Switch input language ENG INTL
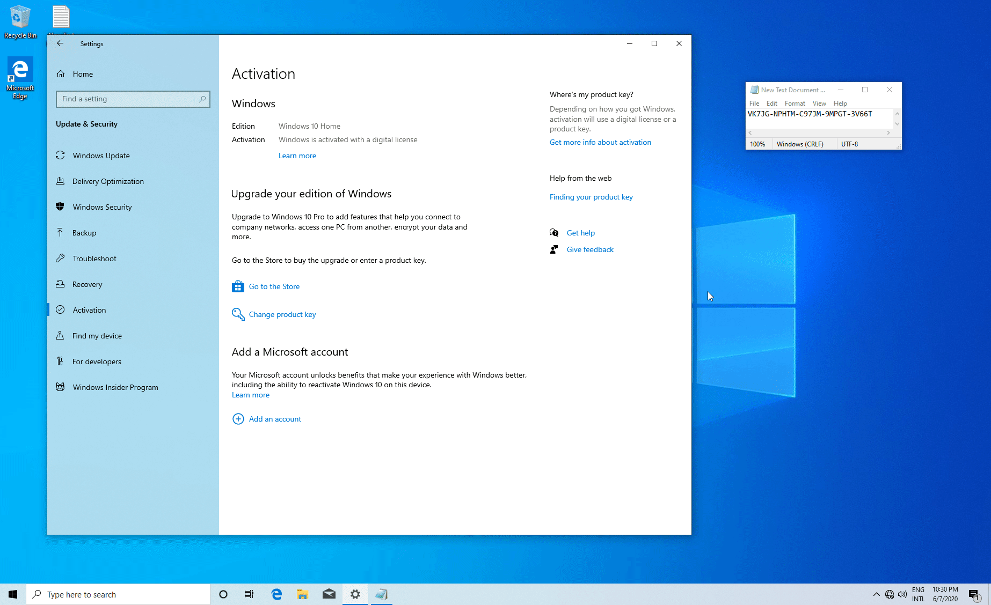 pyautogui.click(x=919, y=594)
